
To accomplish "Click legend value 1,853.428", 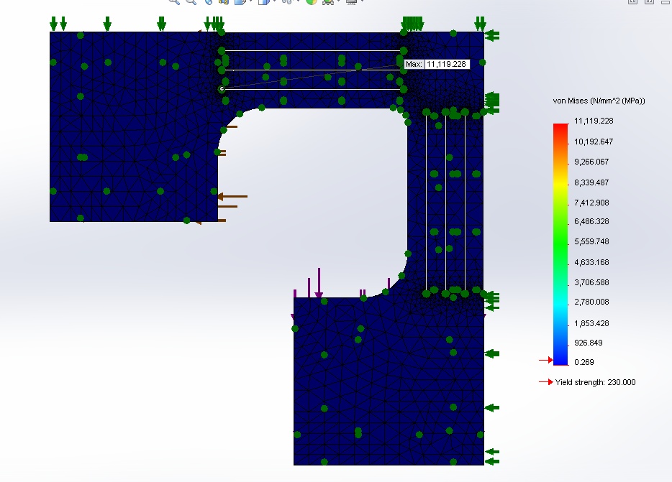I will click(591, 323).
